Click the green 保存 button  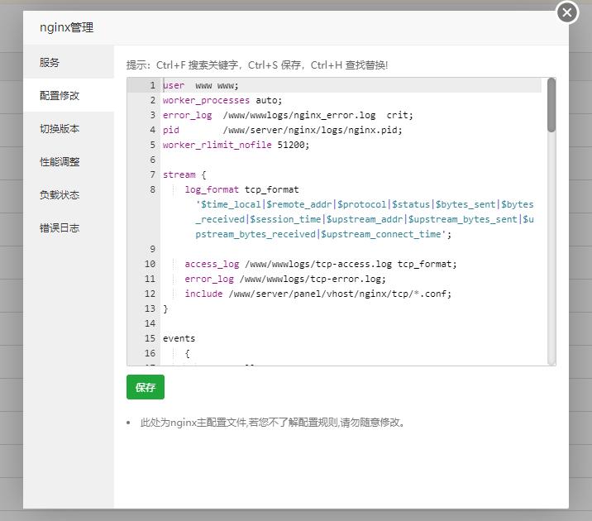point(146,387)
